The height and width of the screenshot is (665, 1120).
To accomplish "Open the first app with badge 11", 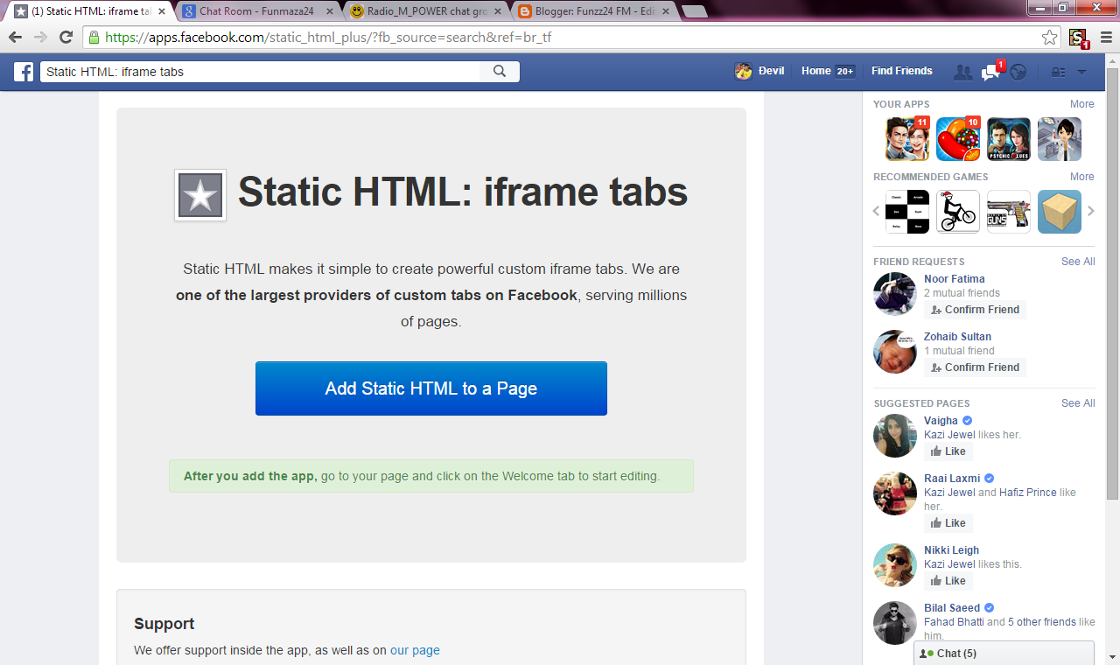I will tap(906, 139).
